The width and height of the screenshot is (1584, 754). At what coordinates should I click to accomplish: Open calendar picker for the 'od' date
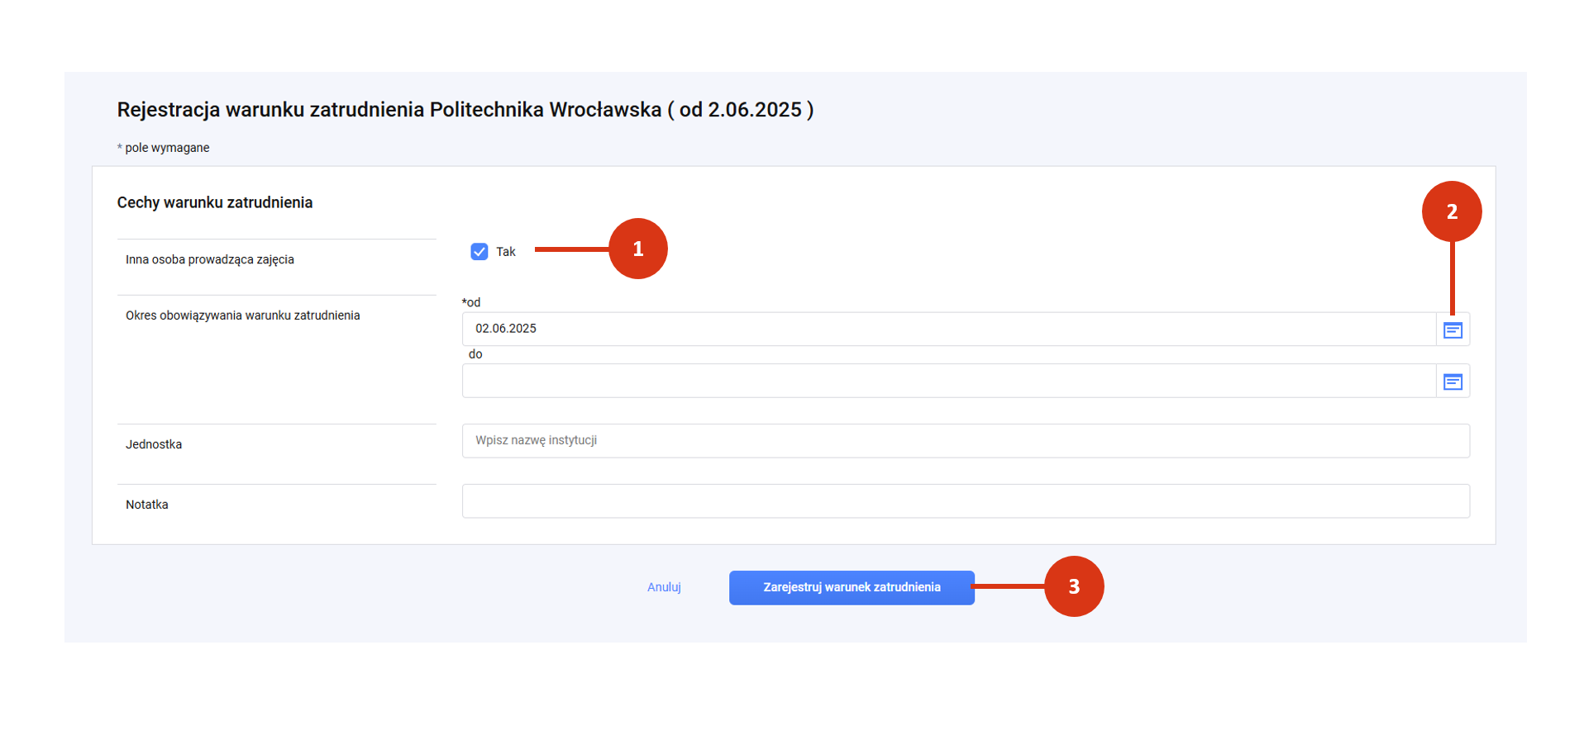[1453, 330]
